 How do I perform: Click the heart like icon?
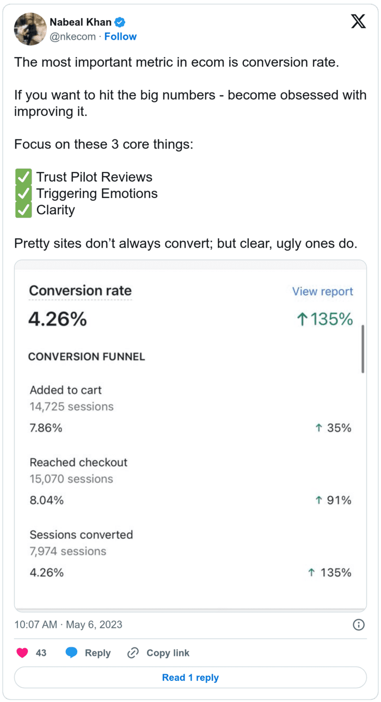[x=22, y=653]
